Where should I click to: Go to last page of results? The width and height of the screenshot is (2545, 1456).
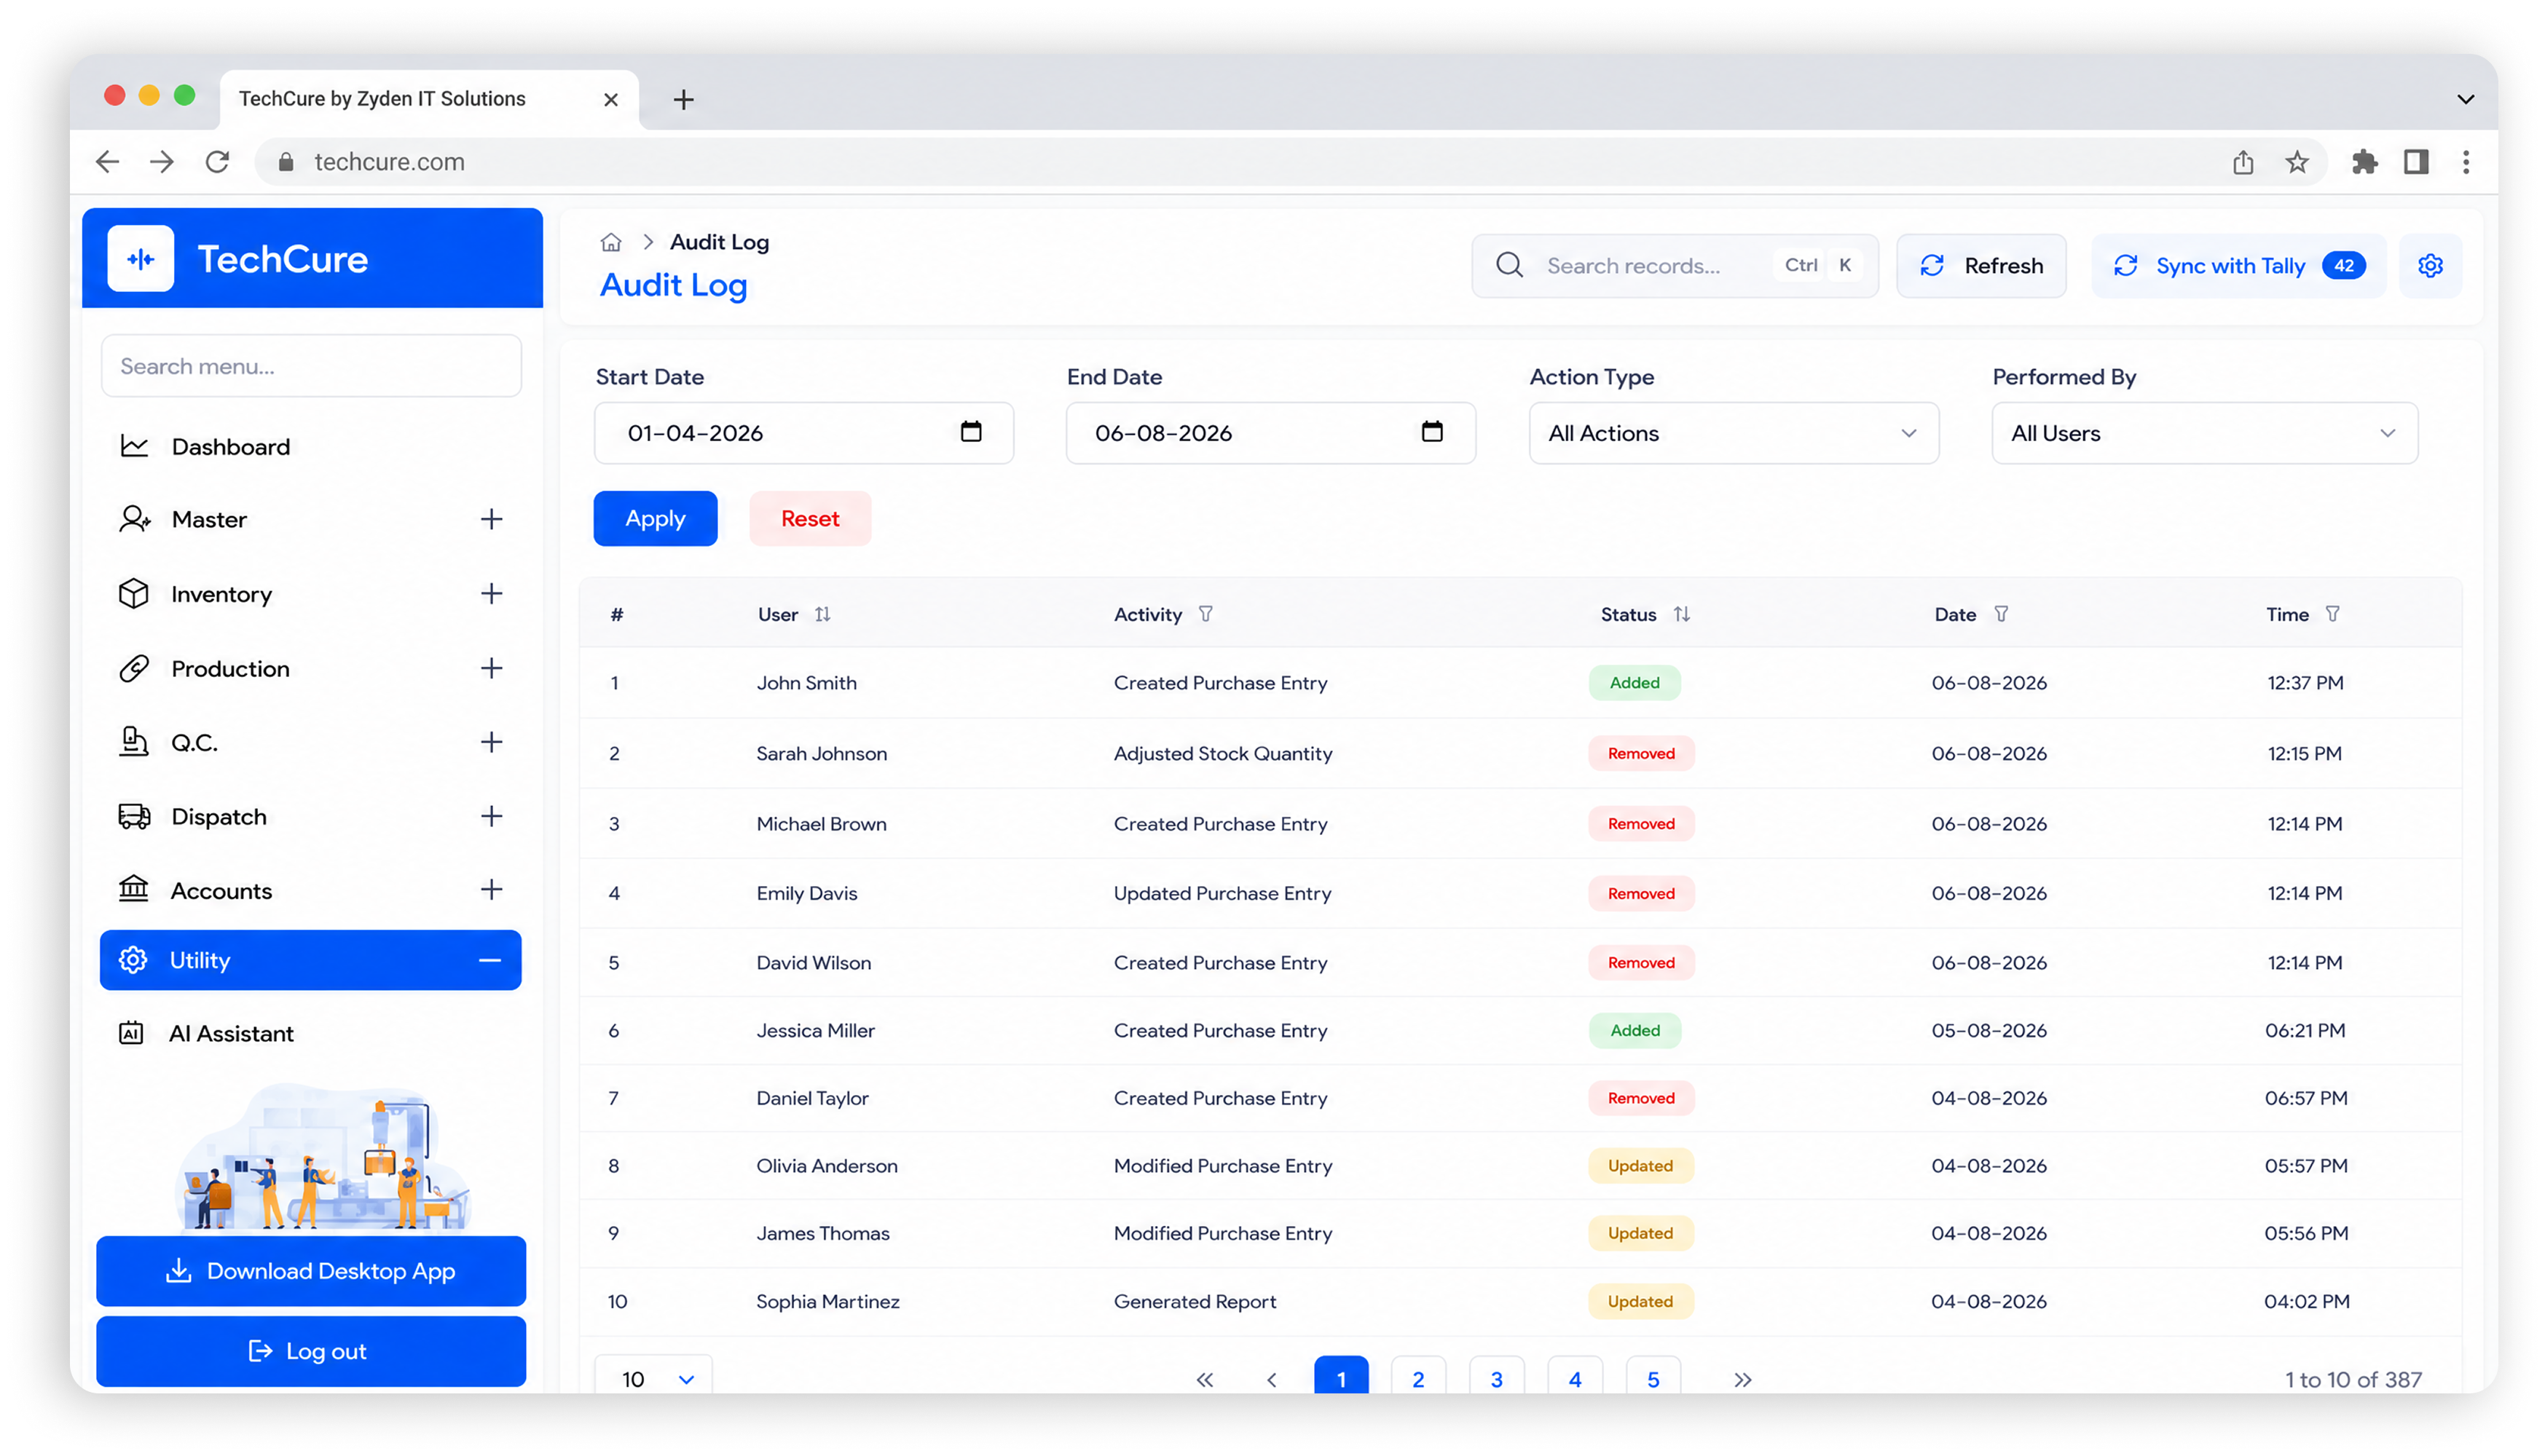coord(1742,1379)
